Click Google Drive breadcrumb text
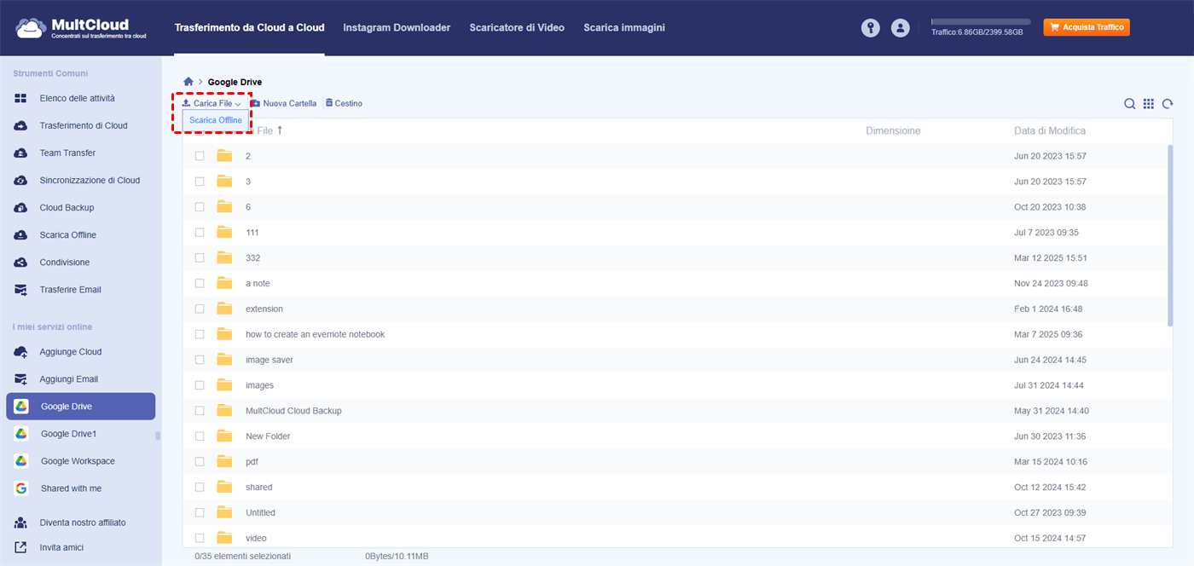Screen dimensions: 1194x566 pyautogui.click(x=235, y=82)
